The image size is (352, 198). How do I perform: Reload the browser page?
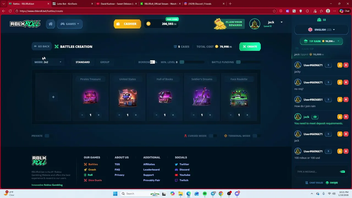(10, 11)
